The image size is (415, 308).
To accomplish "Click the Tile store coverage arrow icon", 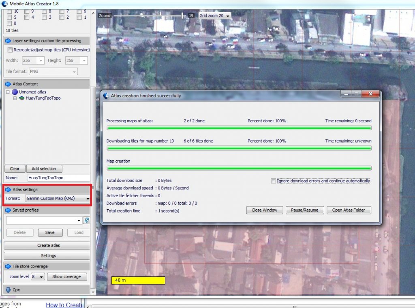I will [8, 266].
